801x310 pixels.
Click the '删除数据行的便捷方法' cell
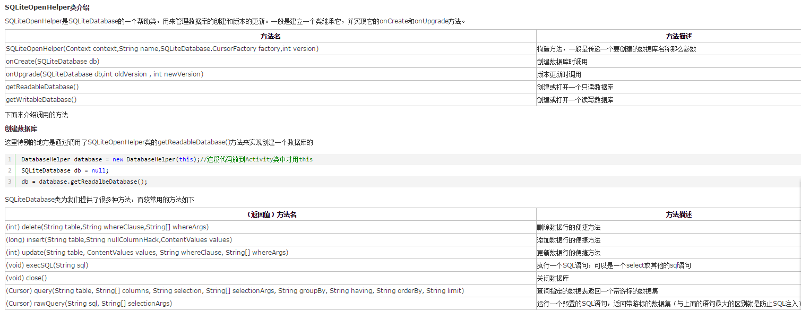point(669,227)
